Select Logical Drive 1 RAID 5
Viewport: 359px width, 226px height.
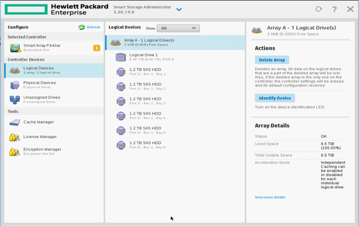pyautogui.click(x=175, y=57)
